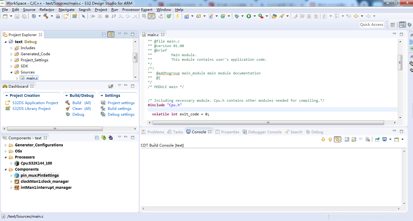Image resolution: width=413 pixels, height=221 pixels.
Task: Click the editor vertical scrollbar thumb
Action: click(x=400, y=63)
